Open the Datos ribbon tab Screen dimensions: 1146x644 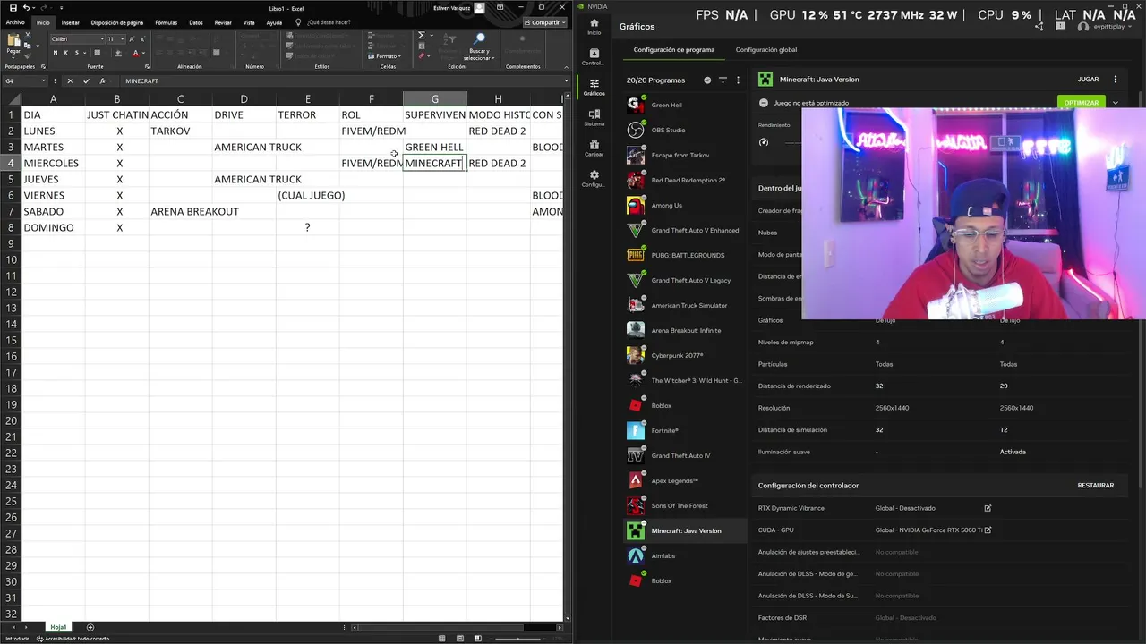(x=196, y=22)
